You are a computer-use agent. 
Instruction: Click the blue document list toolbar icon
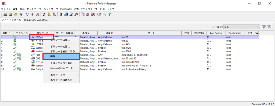[83, 14]
